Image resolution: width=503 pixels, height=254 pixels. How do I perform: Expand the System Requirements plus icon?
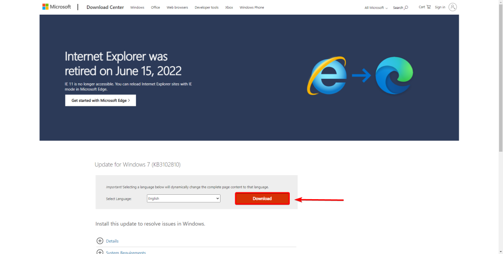[x=100, y=252]
